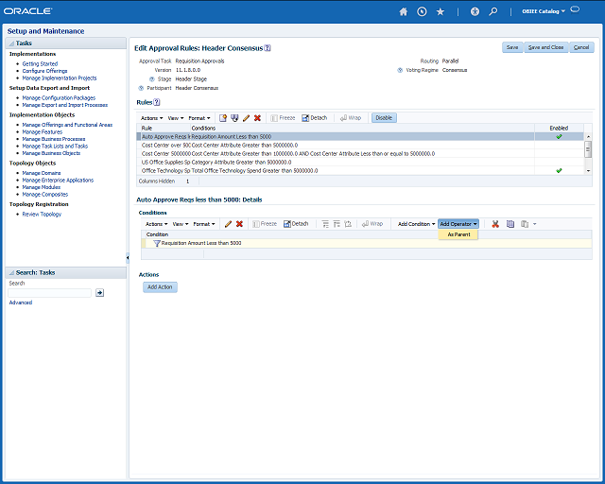Copy condition icon in Conditions toolbar

(x=510, y=224)
